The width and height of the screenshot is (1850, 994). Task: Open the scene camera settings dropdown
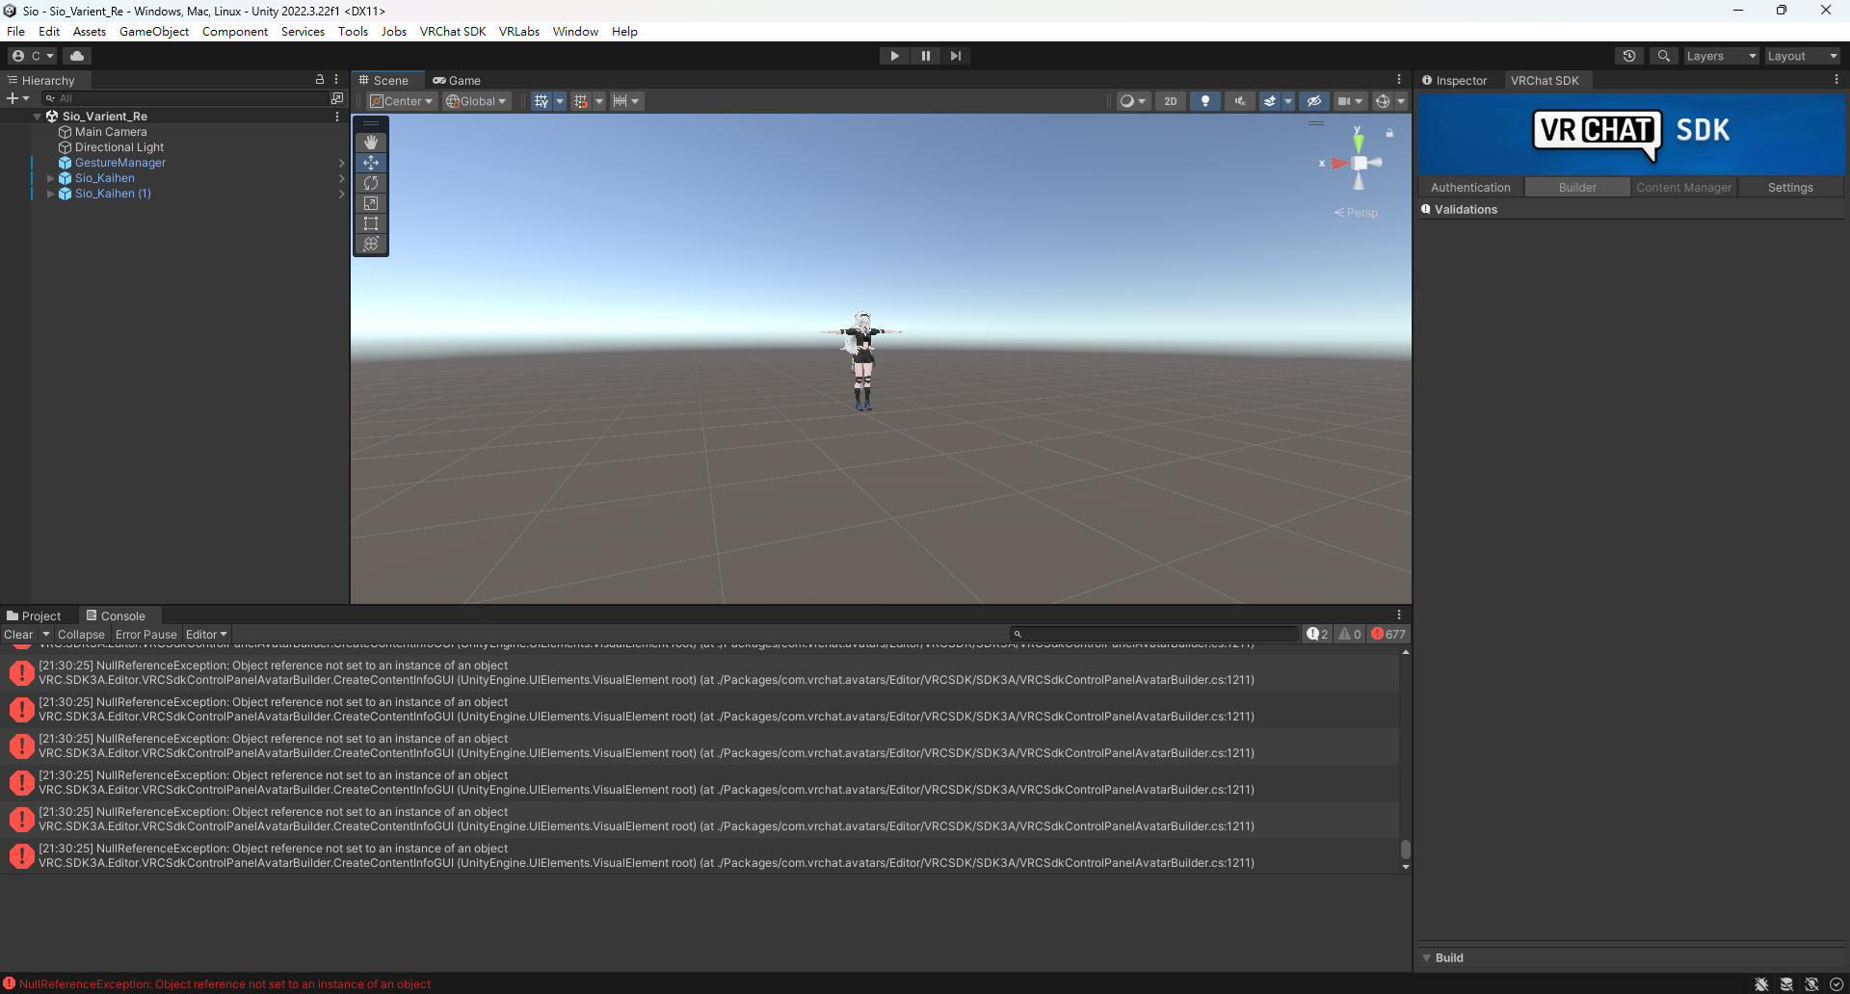pyautogui.click(x=1351, y=101)
